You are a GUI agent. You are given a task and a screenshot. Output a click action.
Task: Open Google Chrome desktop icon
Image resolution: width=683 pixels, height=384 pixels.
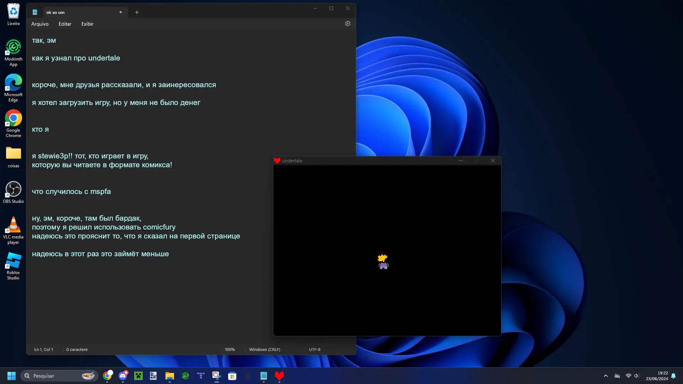tap(14, 124)
